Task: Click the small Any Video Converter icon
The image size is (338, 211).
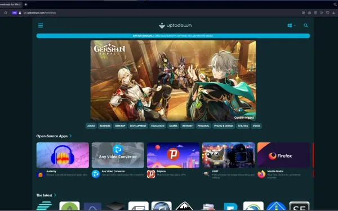Action: click(x=96, y=174)
